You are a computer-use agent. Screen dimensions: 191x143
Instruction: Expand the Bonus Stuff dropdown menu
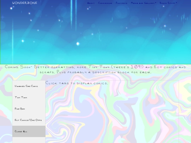click(168, 3)
